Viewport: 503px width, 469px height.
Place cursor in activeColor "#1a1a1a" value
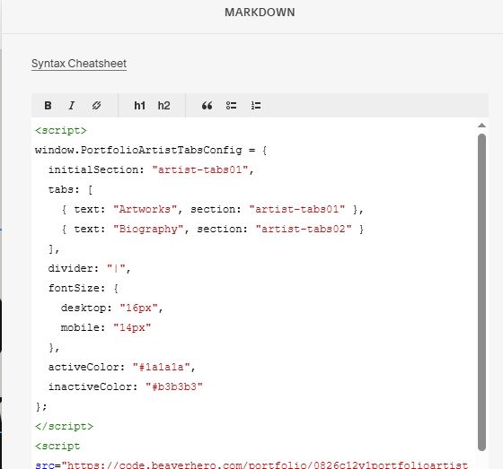coord(161,367)
